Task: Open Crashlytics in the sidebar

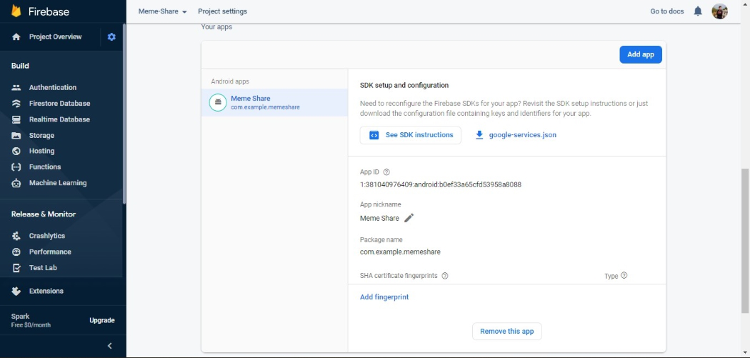Action: tap(46, 236)
